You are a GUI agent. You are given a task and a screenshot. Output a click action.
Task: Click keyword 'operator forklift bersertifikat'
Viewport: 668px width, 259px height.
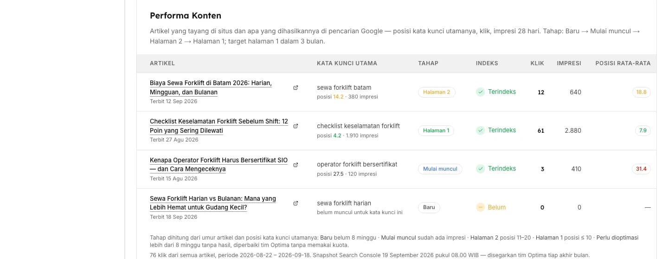[357, 164]
